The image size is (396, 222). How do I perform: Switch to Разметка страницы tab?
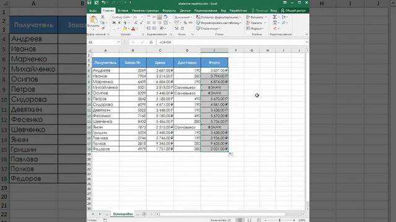145,10
